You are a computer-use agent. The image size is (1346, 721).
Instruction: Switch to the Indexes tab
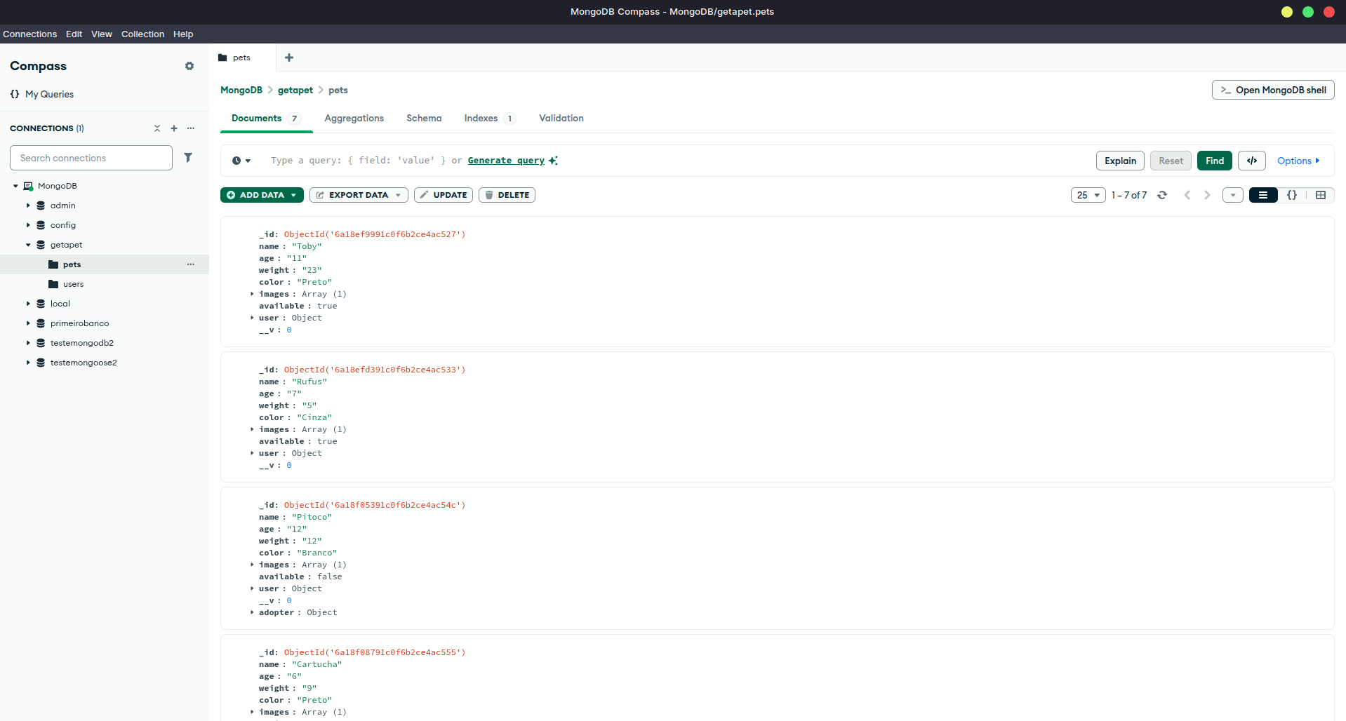point(490,118)
